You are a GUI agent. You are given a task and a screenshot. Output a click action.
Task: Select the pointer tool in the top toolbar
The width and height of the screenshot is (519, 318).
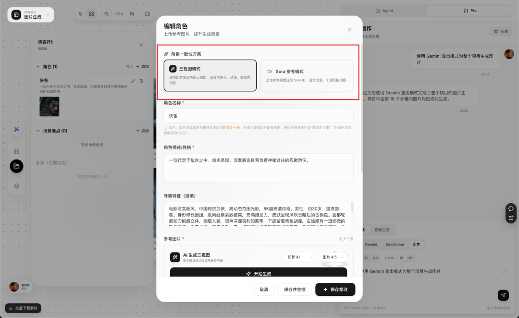(81, 14)
